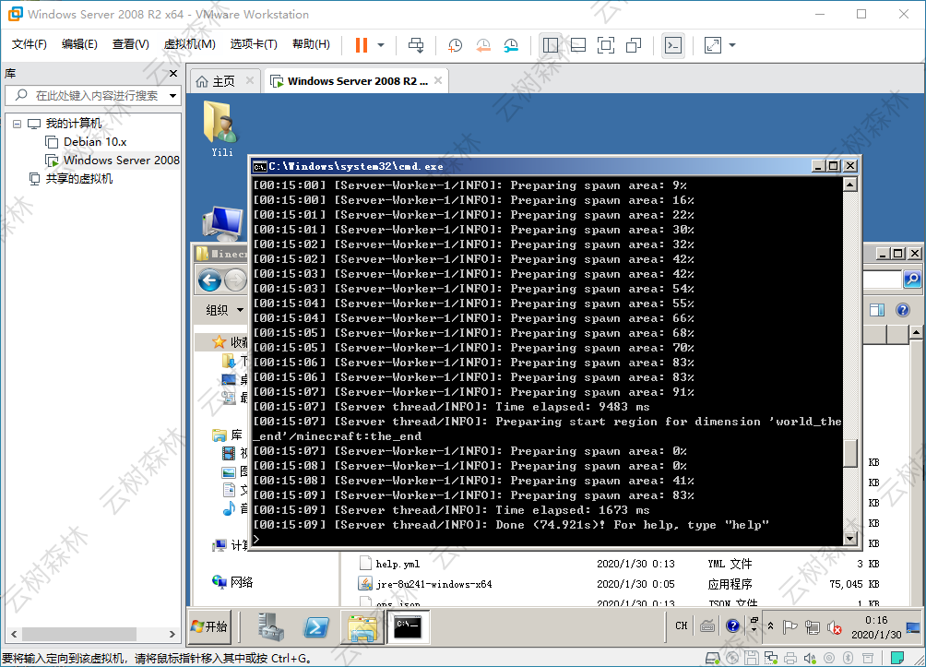The image size is (926, 667).
Task: Open the power options arrow beside pause
Action: [x=381, y=45]
